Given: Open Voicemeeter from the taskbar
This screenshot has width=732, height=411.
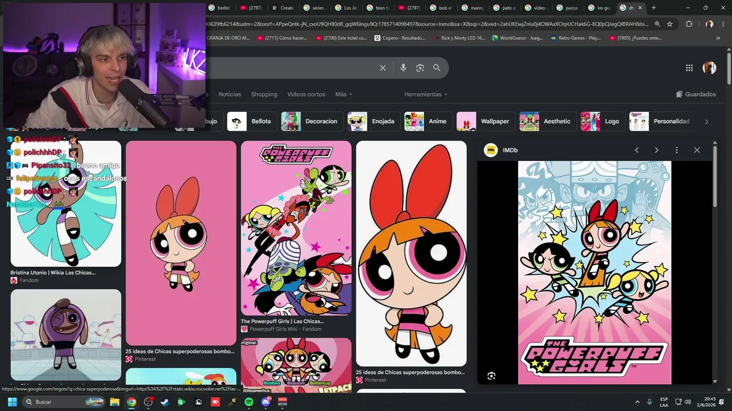Looking at the screenshot, I should pos(283,402).
